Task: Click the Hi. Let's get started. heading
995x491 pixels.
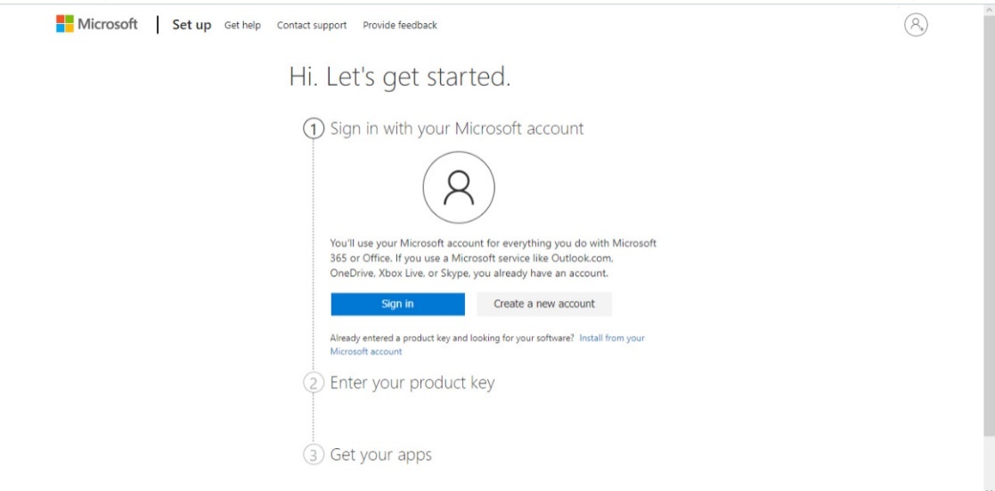Action: tap(400, 77)
